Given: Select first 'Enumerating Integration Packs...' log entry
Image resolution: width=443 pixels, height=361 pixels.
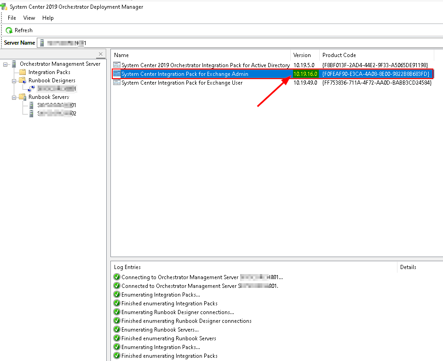Looking at the screenshot, I should [x=161, y=295].
